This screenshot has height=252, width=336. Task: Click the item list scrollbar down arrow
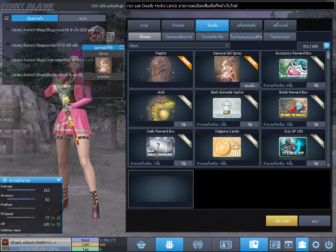328,165
